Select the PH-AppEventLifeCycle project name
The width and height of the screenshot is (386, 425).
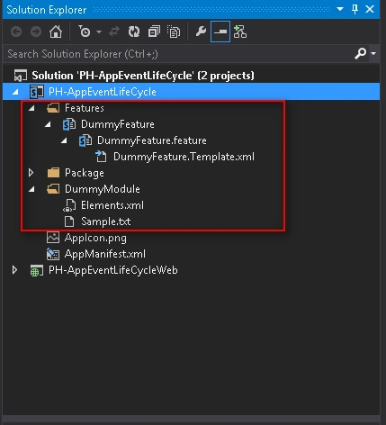[103, 92]
